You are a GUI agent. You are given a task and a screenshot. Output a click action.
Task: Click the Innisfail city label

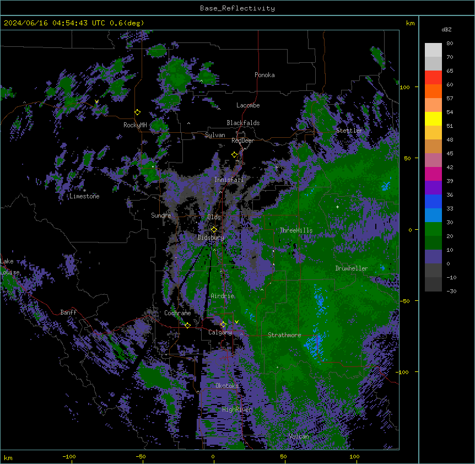[x=229, y=180]
